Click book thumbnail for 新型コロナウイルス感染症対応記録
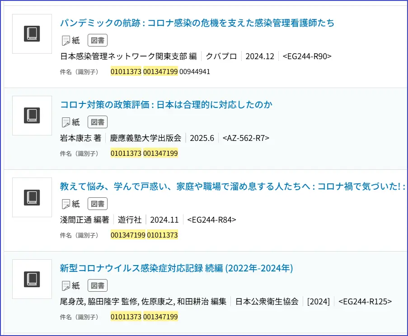Screen dimensions: 408x336 pyautogui.click(x=32, y=279)
